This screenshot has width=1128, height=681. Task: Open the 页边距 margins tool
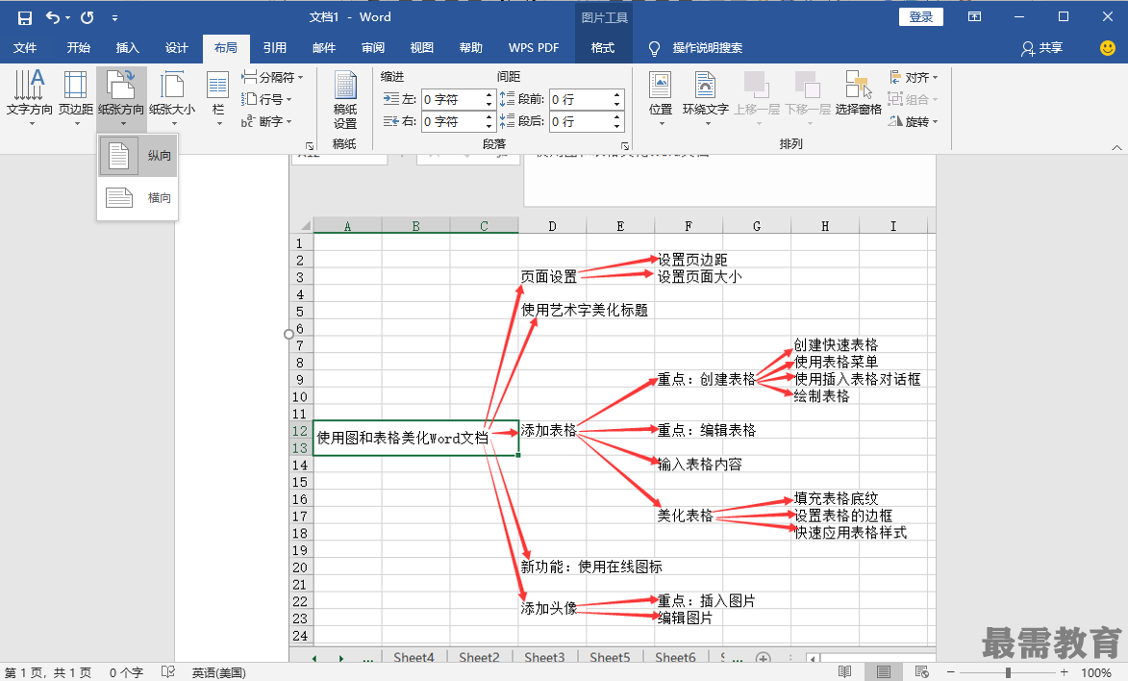click(76, 99)
